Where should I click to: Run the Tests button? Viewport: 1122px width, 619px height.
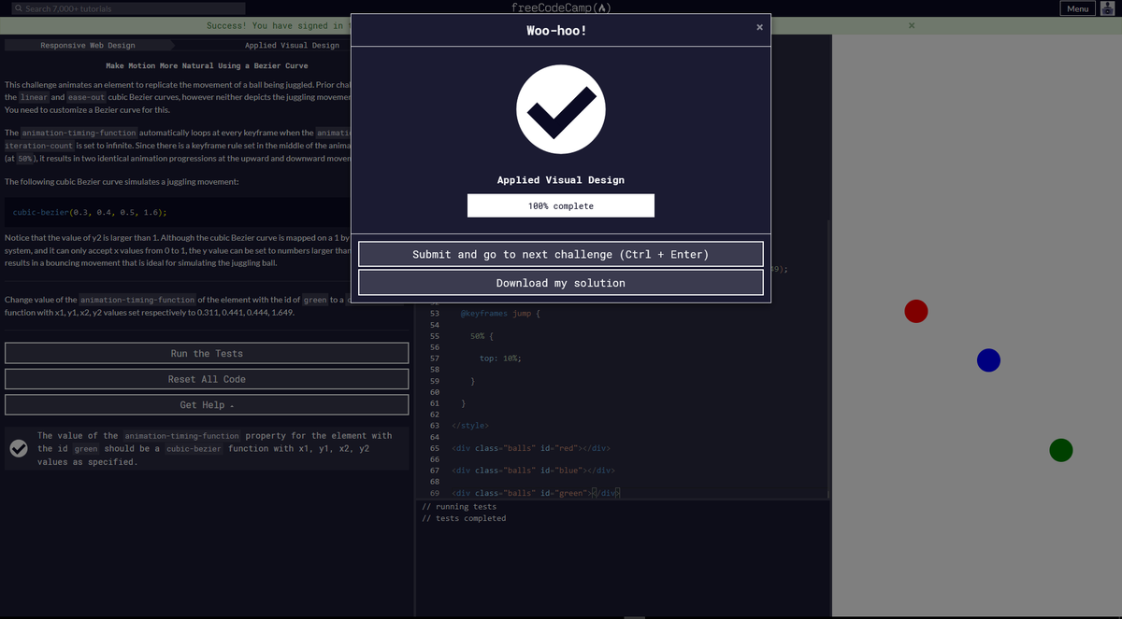pyautogui.click(x=207, y=353)
